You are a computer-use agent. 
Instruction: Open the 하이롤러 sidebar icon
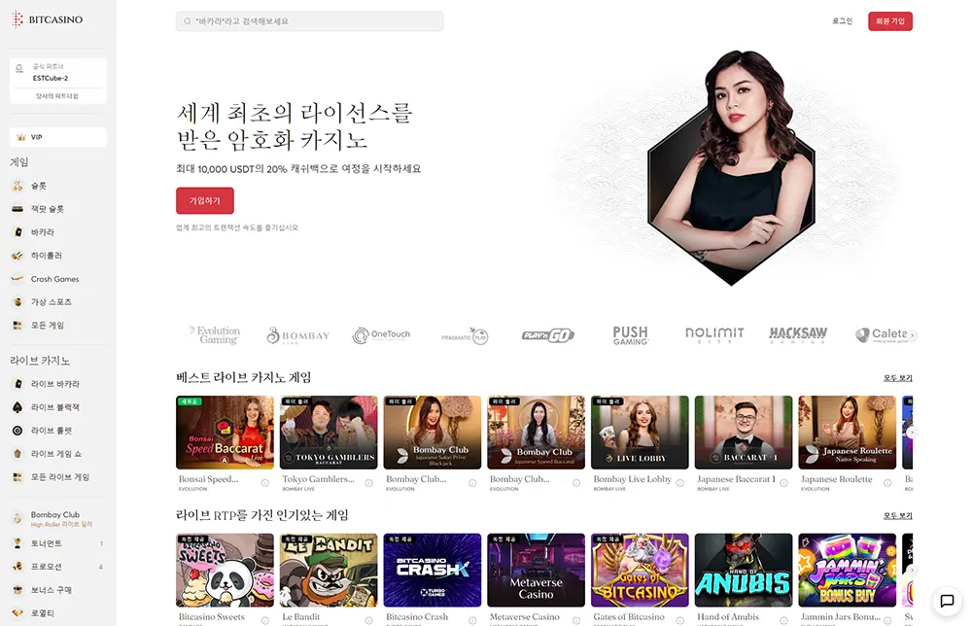click(17, 256)
